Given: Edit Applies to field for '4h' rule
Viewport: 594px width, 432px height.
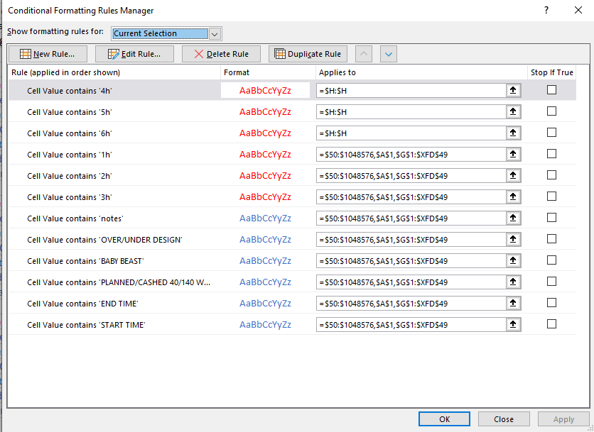Looking at the screenshot, I should (411, 90).
